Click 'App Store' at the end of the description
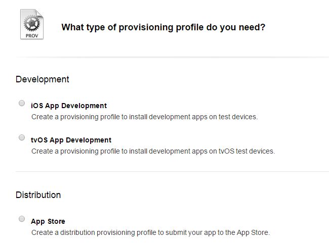This screenshot has width=329, height=243. [x=252, y=232]
